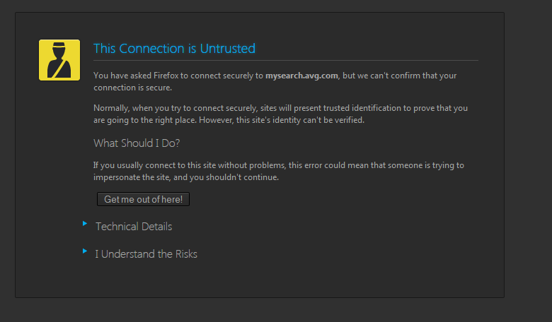This screenshot has height=322, width=552.
Task: Click the blue triangle beside I Understand the Risks
Action: (x=84, y=251)
